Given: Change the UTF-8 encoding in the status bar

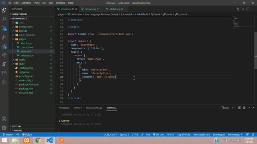Looking at the screenshot, I should point(135,134).
